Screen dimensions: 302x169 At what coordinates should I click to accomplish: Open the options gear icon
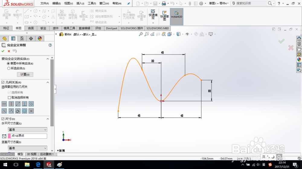pos(201,3)
